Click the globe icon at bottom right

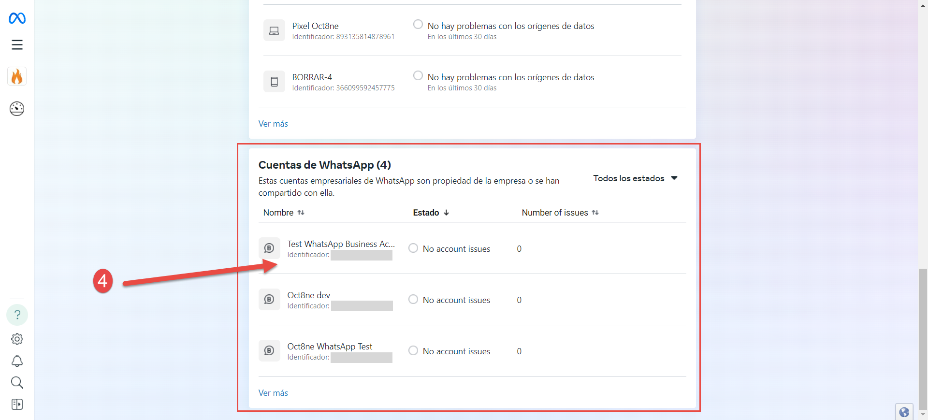click(x=904, y=412)
